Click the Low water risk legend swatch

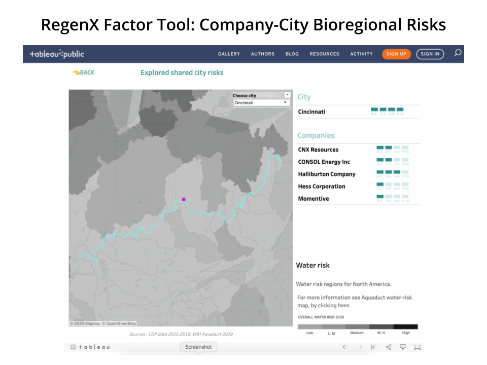click(309, 326)
